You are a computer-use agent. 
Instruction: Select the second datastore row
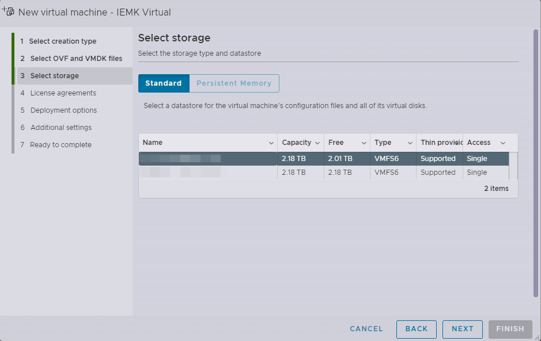[207, 172]
